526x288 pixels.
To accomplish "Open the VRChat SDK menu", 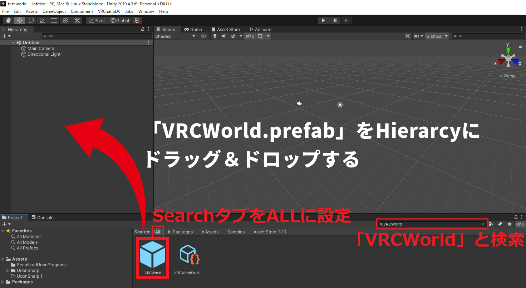I will coord(109,11).
